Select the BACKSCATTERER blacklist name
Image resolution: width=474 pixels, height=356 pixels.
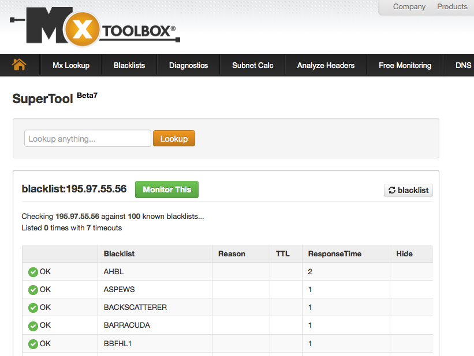click(135, 307)
